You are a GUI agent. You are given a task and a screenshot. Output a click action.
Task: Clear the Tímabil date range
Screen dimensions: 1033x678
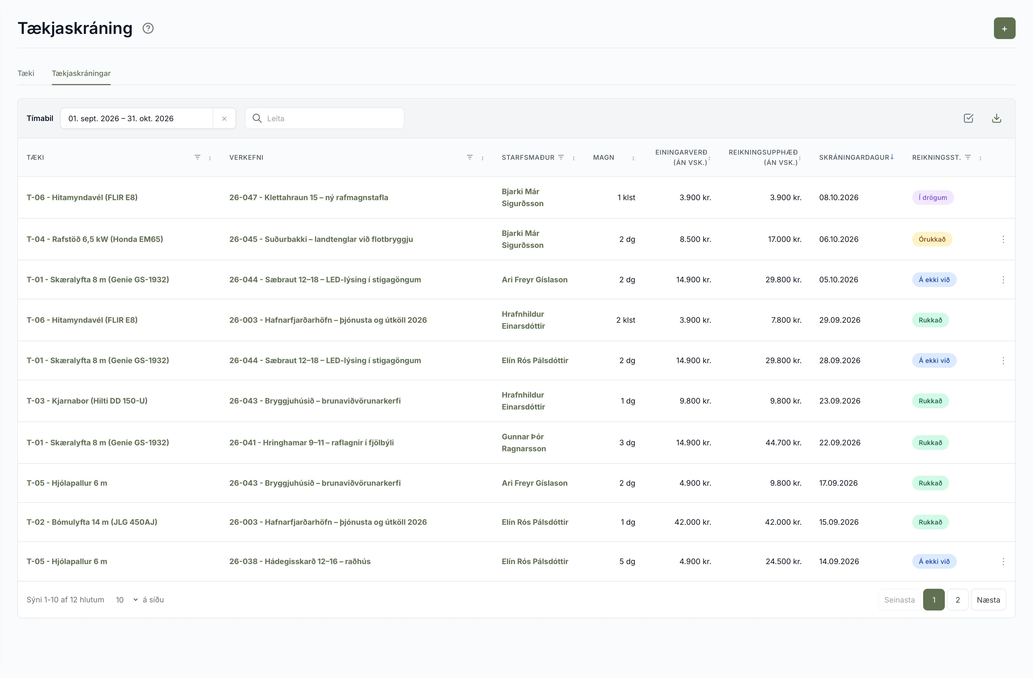(x=224, y=119)
